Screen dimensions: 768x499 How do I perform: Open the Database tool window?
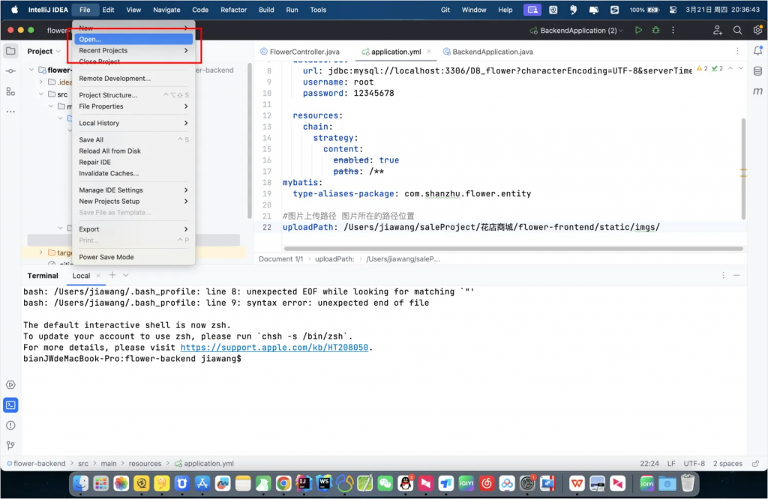[x=757, y=70]
